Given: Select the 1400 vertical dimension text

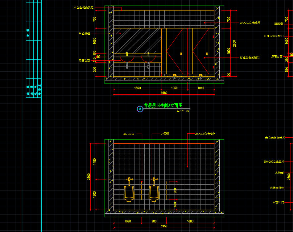Looking at the screenshot, I should pyautogui.click(x=94, y=161).
